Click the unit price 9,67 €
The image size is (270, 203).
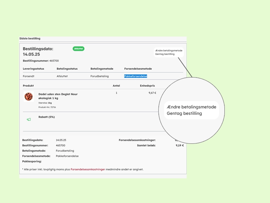(x=152, y=93)
